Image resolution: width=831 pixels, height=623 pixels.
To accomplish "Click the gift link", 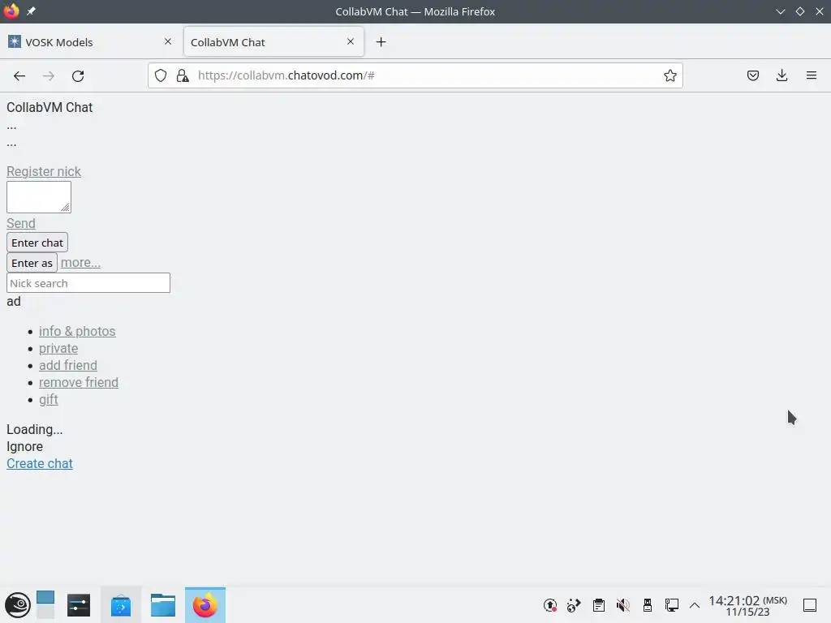I will point(48,399).
